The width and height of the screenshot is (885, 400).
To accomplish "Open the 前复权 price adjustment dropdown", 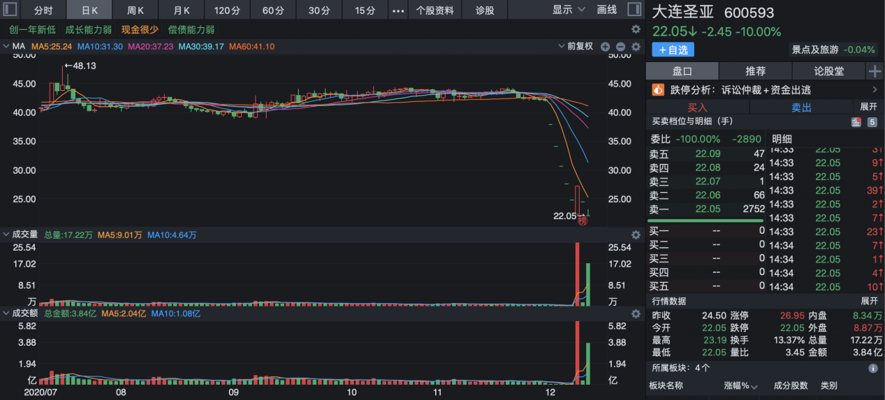I will pos(576,47).
